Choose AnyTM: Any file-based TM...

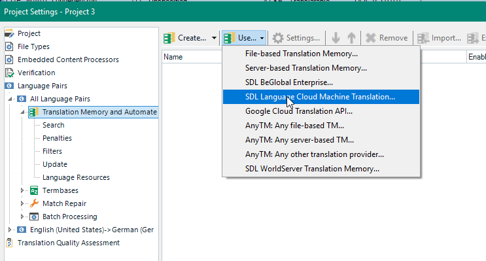click(321, 126)
